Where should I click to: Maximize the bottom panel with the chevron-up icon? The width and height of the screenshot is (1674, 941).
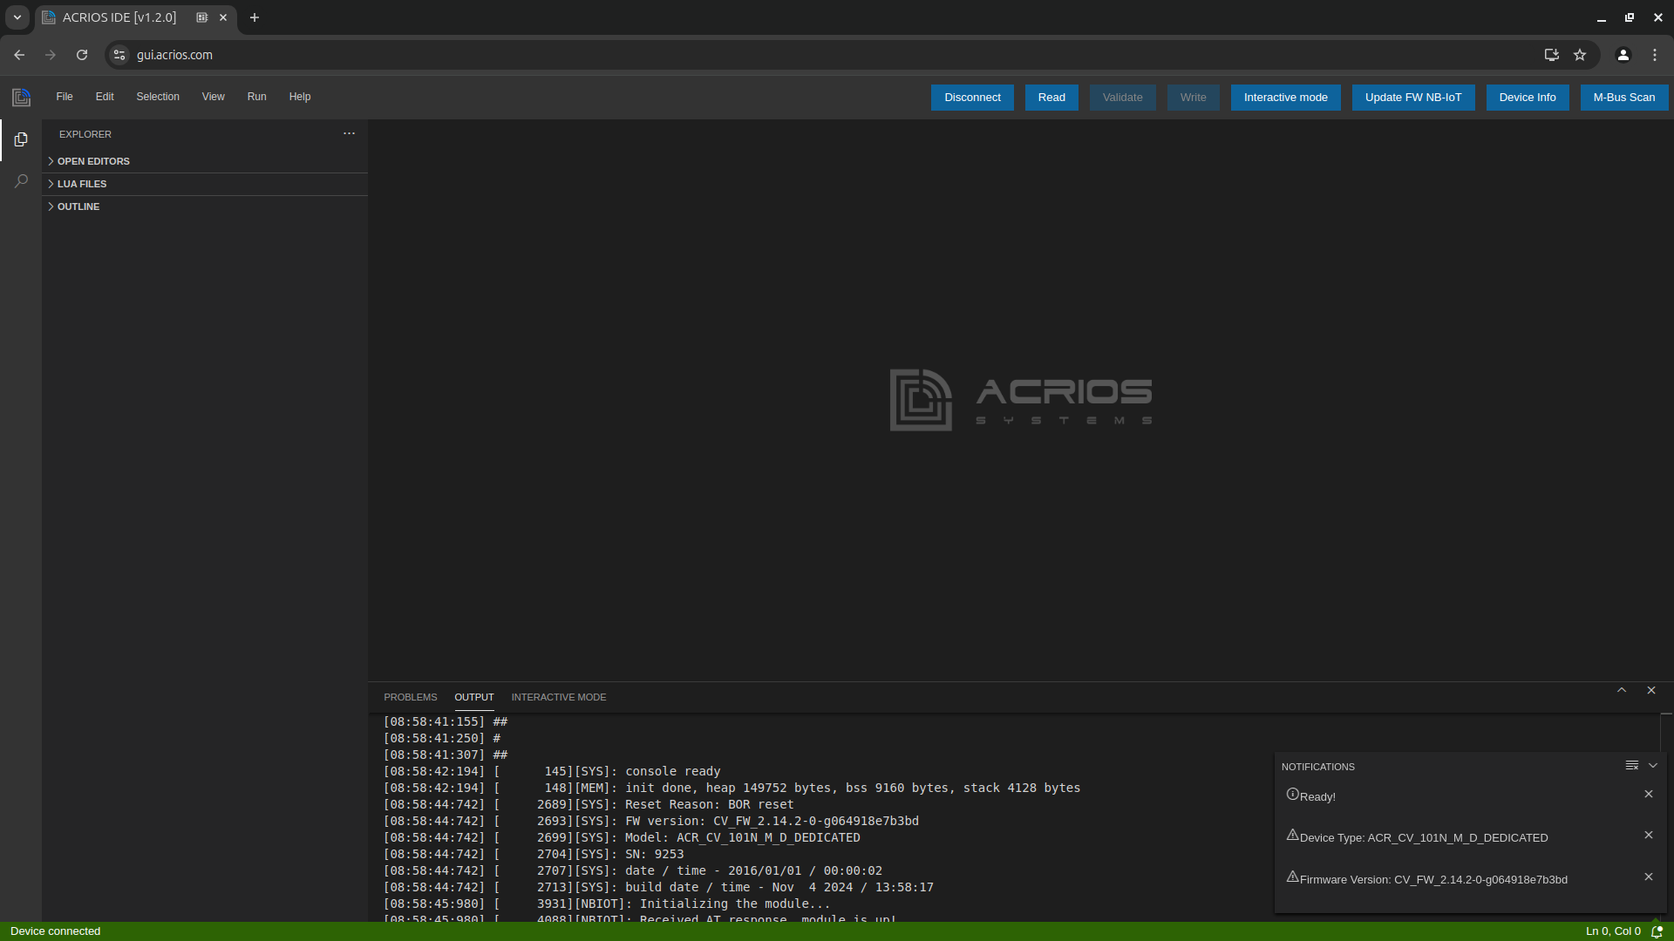[x=1622, y=690]
